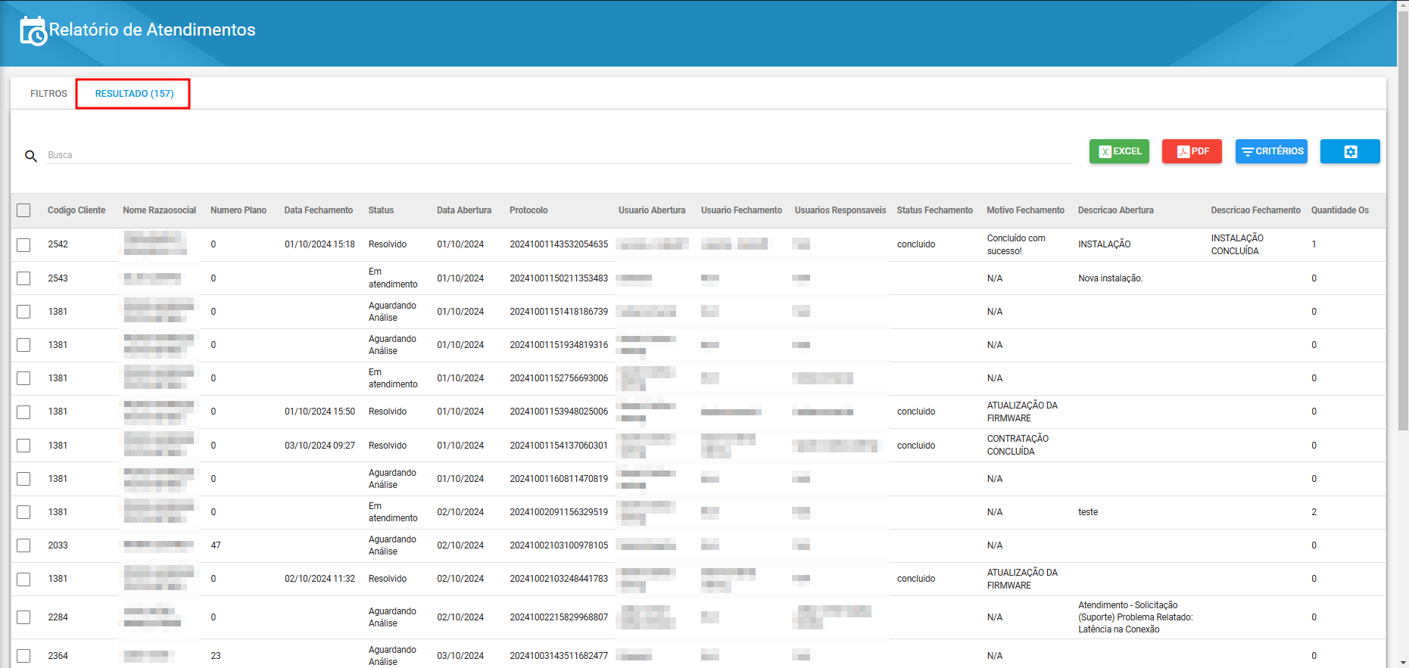The image size is (1409, 668).
Task: Tick checkbox for client 2364 row
Action: tap(23, 656)
